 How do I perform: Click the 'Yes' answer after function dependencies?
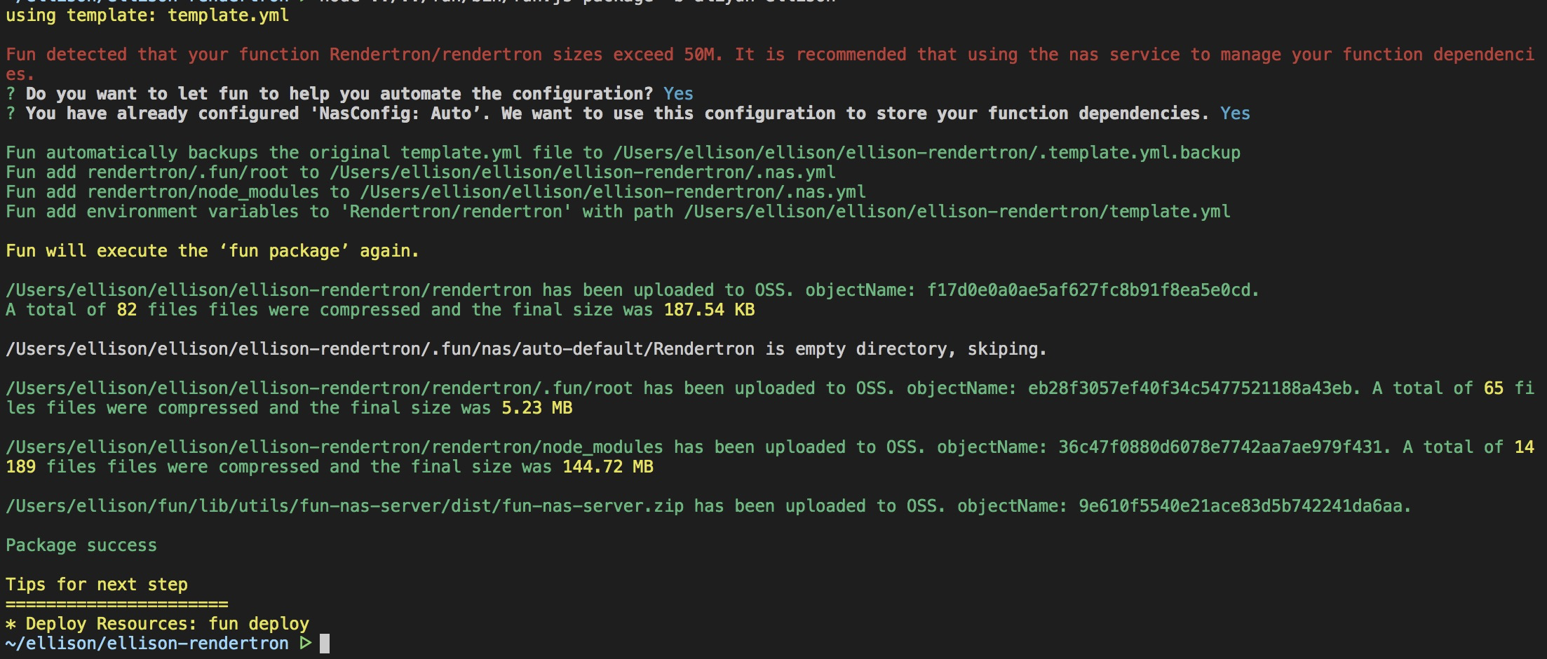coord(1235,114)
